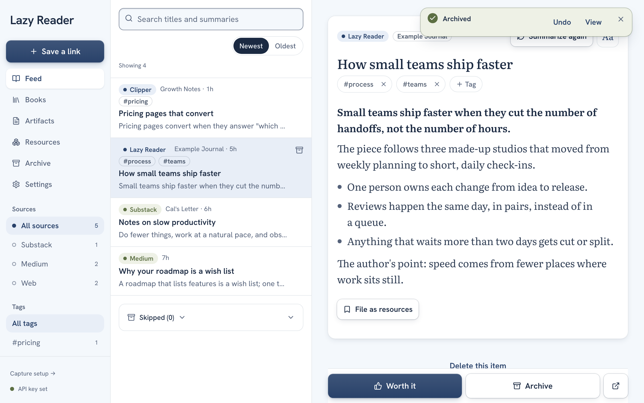Viewport: 644px width, 403px height.
Task: Open 'Notes on slow productivity' article
Action: coord(211,222)
